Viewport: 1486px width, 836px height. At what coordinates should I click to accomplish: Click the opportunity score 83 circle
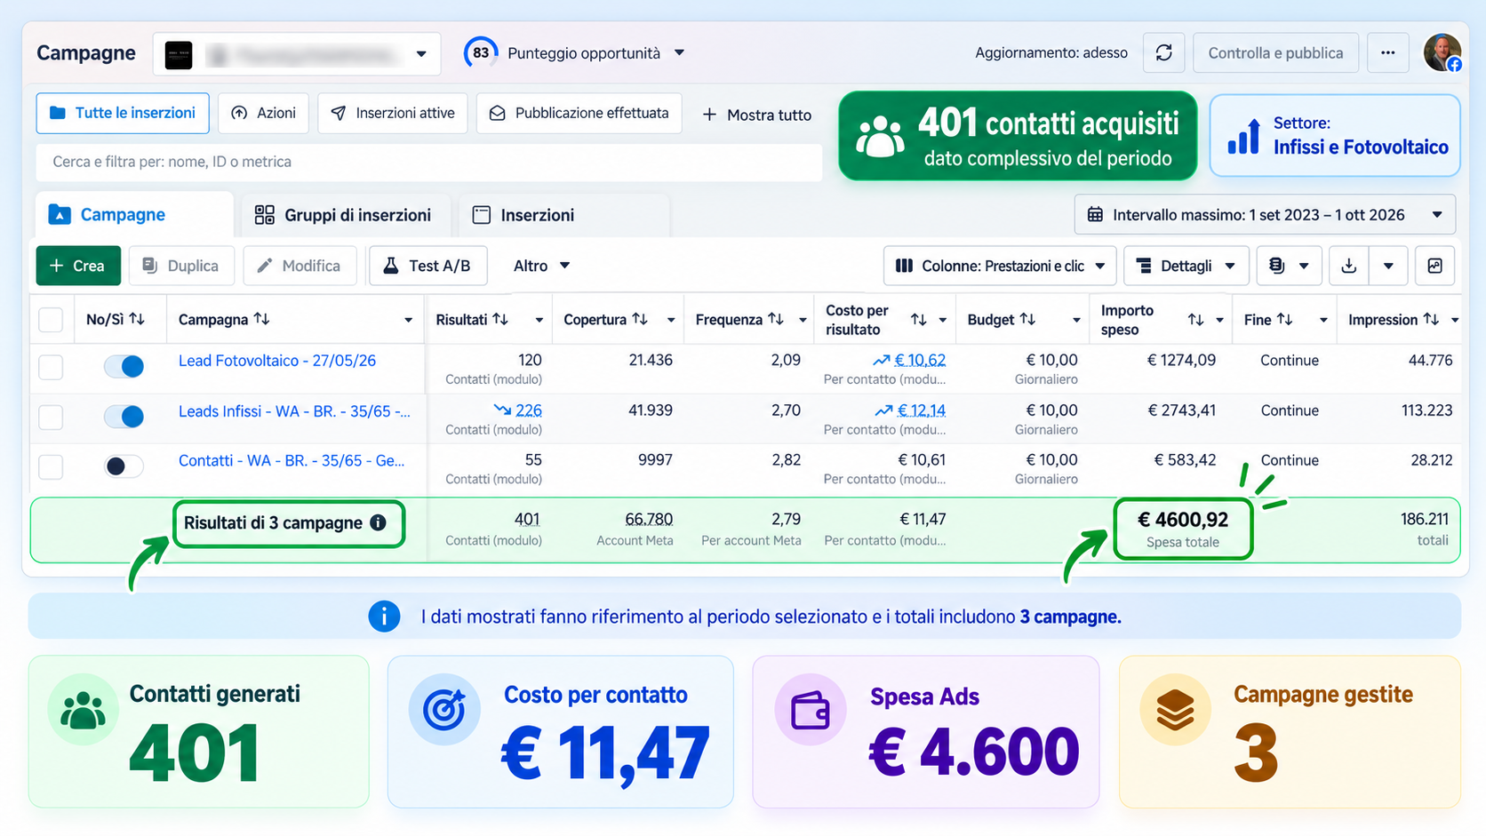(x=481, y=53)
